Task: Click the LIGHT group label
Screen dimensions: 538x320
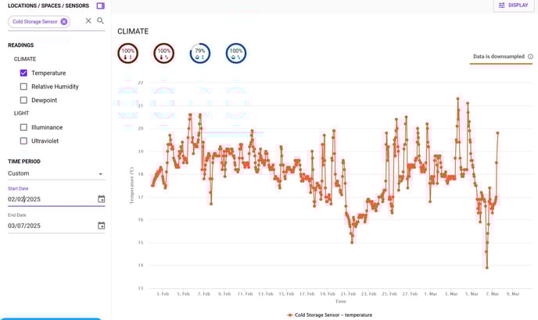Action: (21, 113)
